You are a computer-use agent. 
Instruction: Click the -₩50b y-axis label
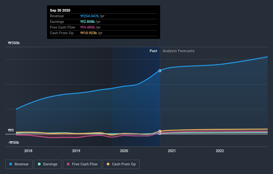[x=13, y=142]
